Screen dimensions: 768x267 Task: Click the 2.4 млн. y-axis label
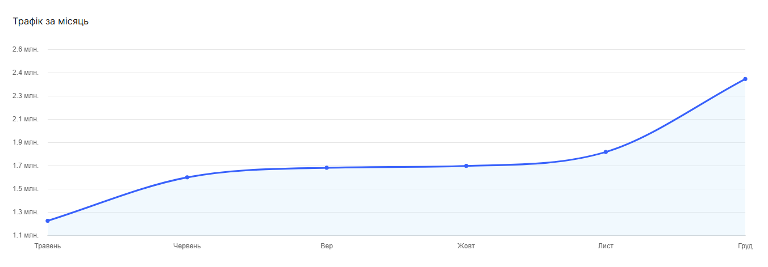coord(25,73)
